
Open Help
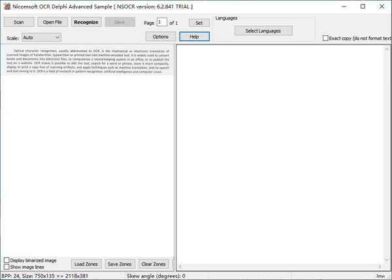click(194, 37)
